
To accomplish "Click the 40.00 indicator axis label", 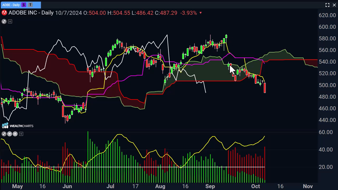I will click(x=326, y=150).
